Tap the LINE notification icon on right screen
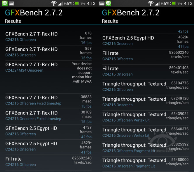The width and height of the screenshot is (194, 172). pos(108,3)
